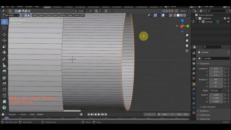The width and height of the screenshot is (231, 130).
Task: Open XYZ Euler rotation mode dropdown
Action: 216,91
